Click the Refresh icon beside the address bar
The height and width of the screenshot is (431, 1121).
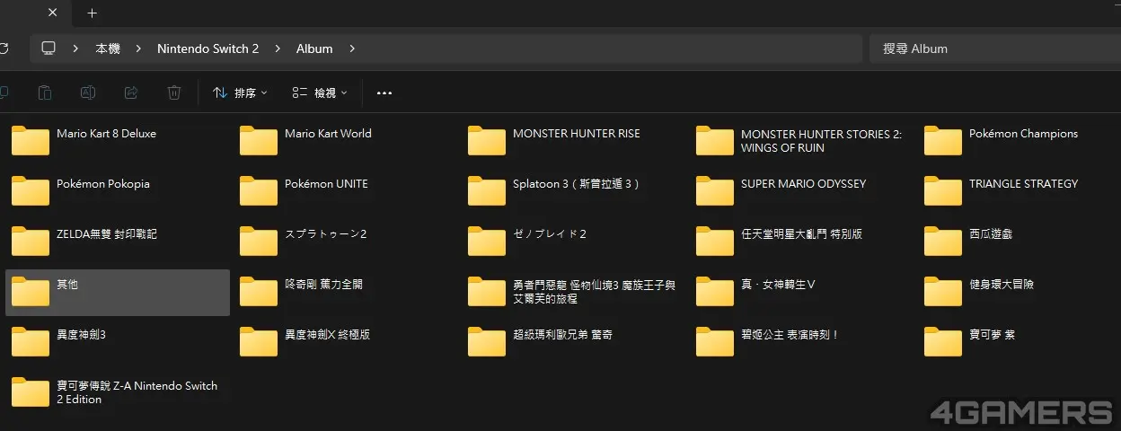4,48
